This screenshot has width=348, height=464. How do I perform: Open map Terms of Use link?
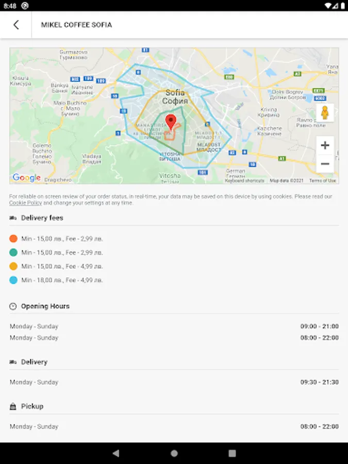323,180
